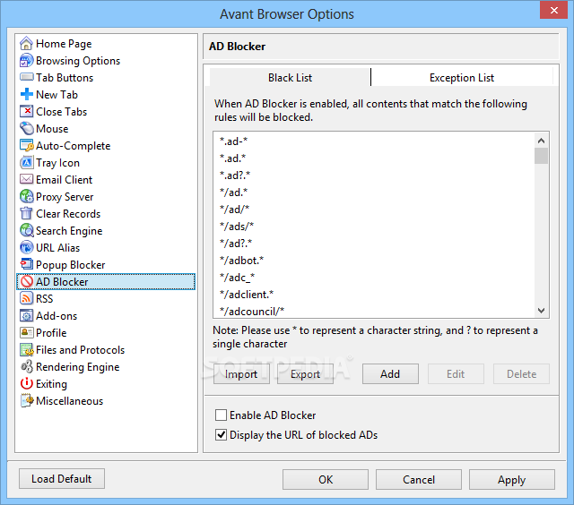The image size is (574, 505).
Task: Click the Close Tabs red X icon
Action: (x=26, y=111)
